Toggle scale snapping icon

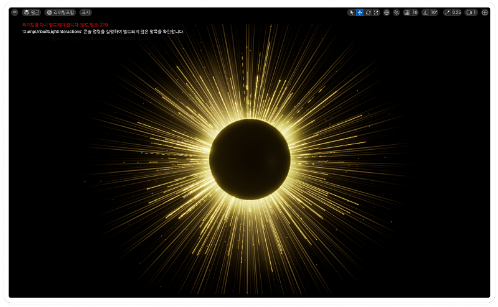(x=447, y=12)
